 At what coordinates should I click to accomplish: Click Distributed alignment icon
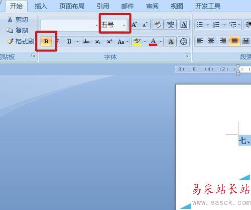tap(245, 41)
